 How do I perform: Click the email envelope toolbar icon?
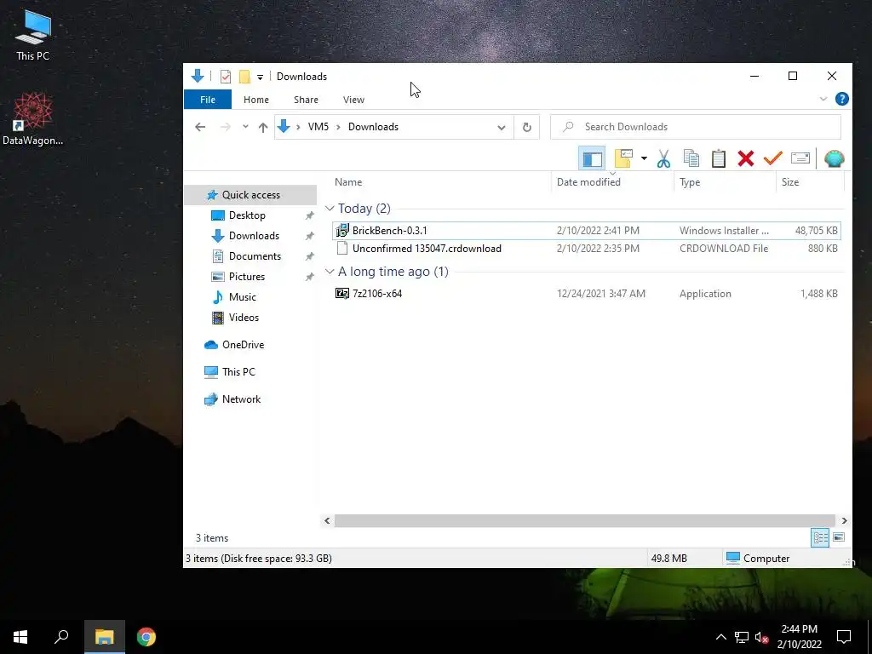[x=800, y=159]
